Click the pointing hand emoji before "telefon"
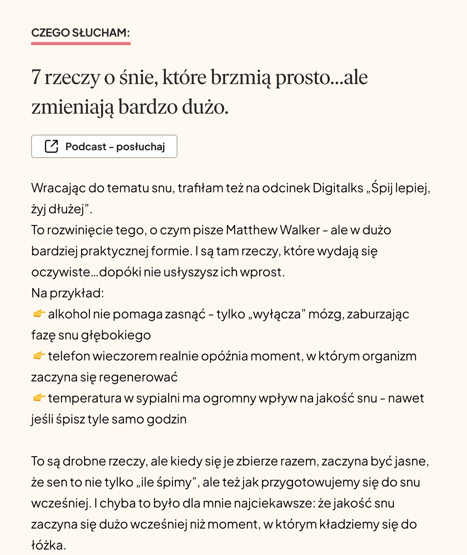Image resolution: width=467 pixels, height=555 pixels. tap(39, 356)
